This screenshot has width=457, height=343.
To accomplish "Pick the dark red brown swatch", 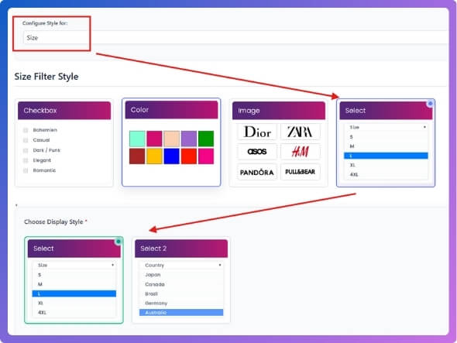I will tap(137, 156).
